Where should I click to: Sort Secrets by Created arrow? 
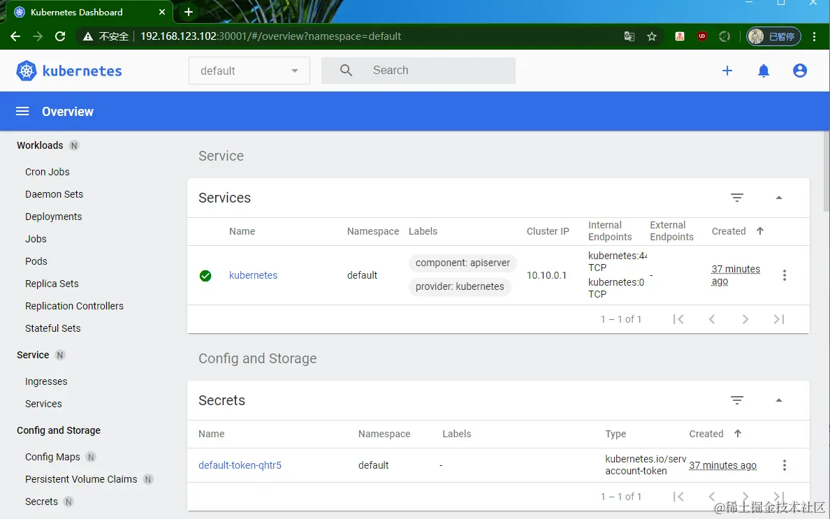[x=738, y=433]
